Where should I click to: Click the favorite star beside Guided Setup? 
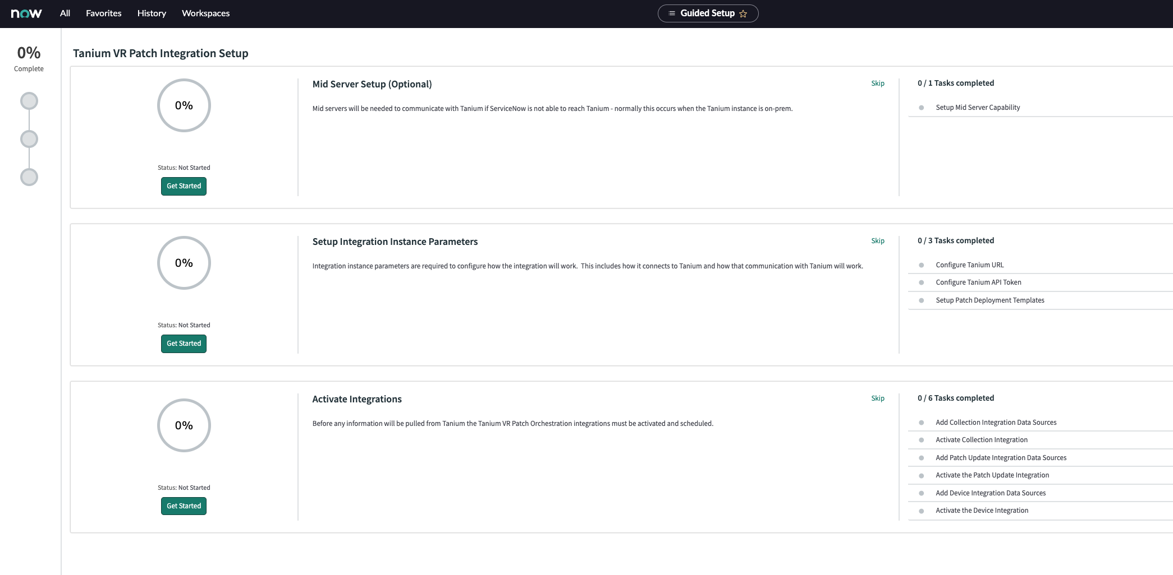click(743, 14)
